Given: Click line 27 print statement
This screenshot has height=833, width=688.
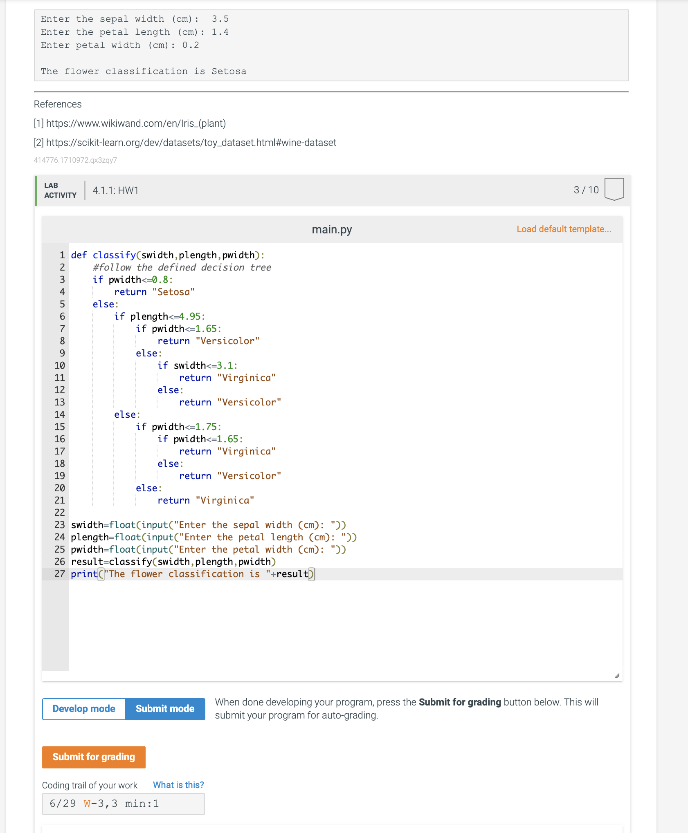Looking at the screenshot, I should (x=193, y=574).
